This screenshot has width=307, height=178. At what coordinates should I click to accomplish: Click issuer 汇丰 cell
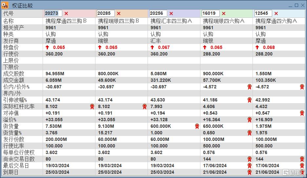point(155,41)
